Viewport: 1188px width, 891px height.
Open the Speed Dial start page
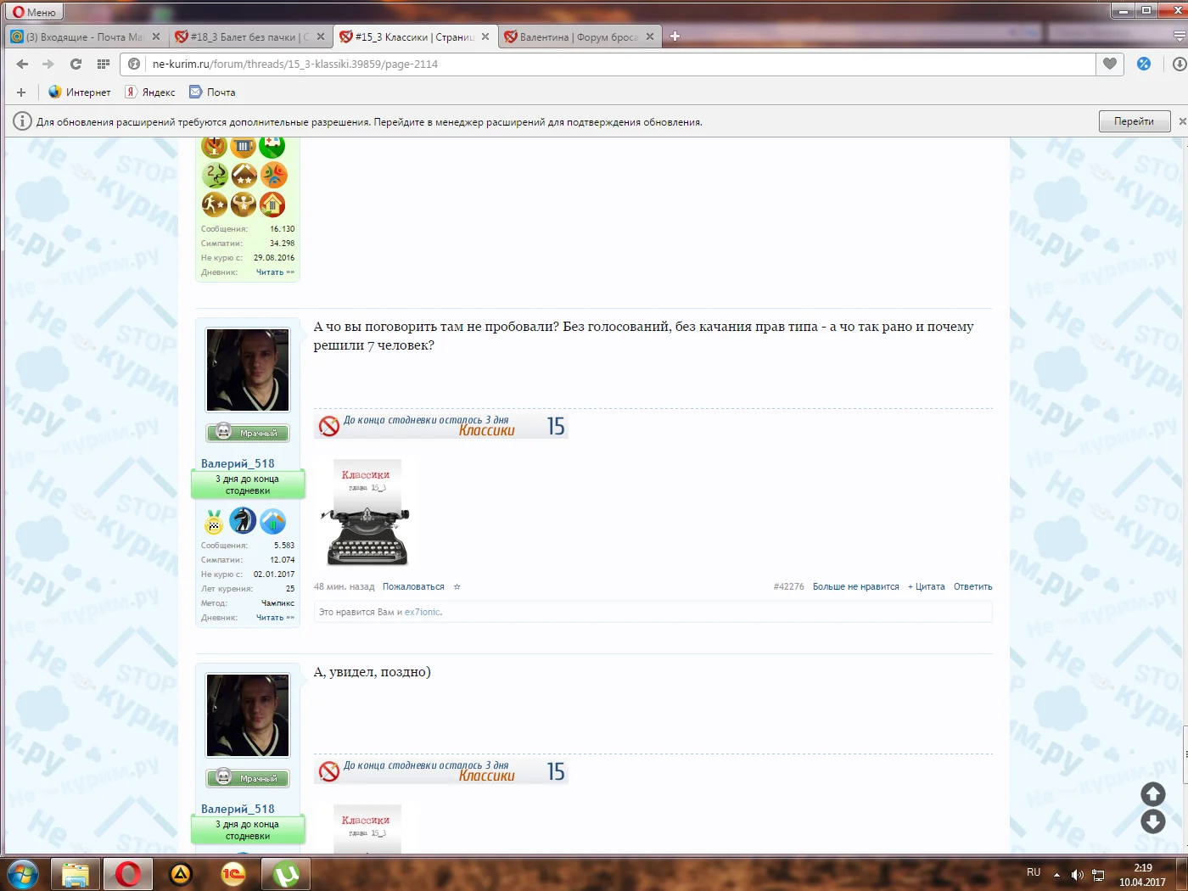(104, 64)
